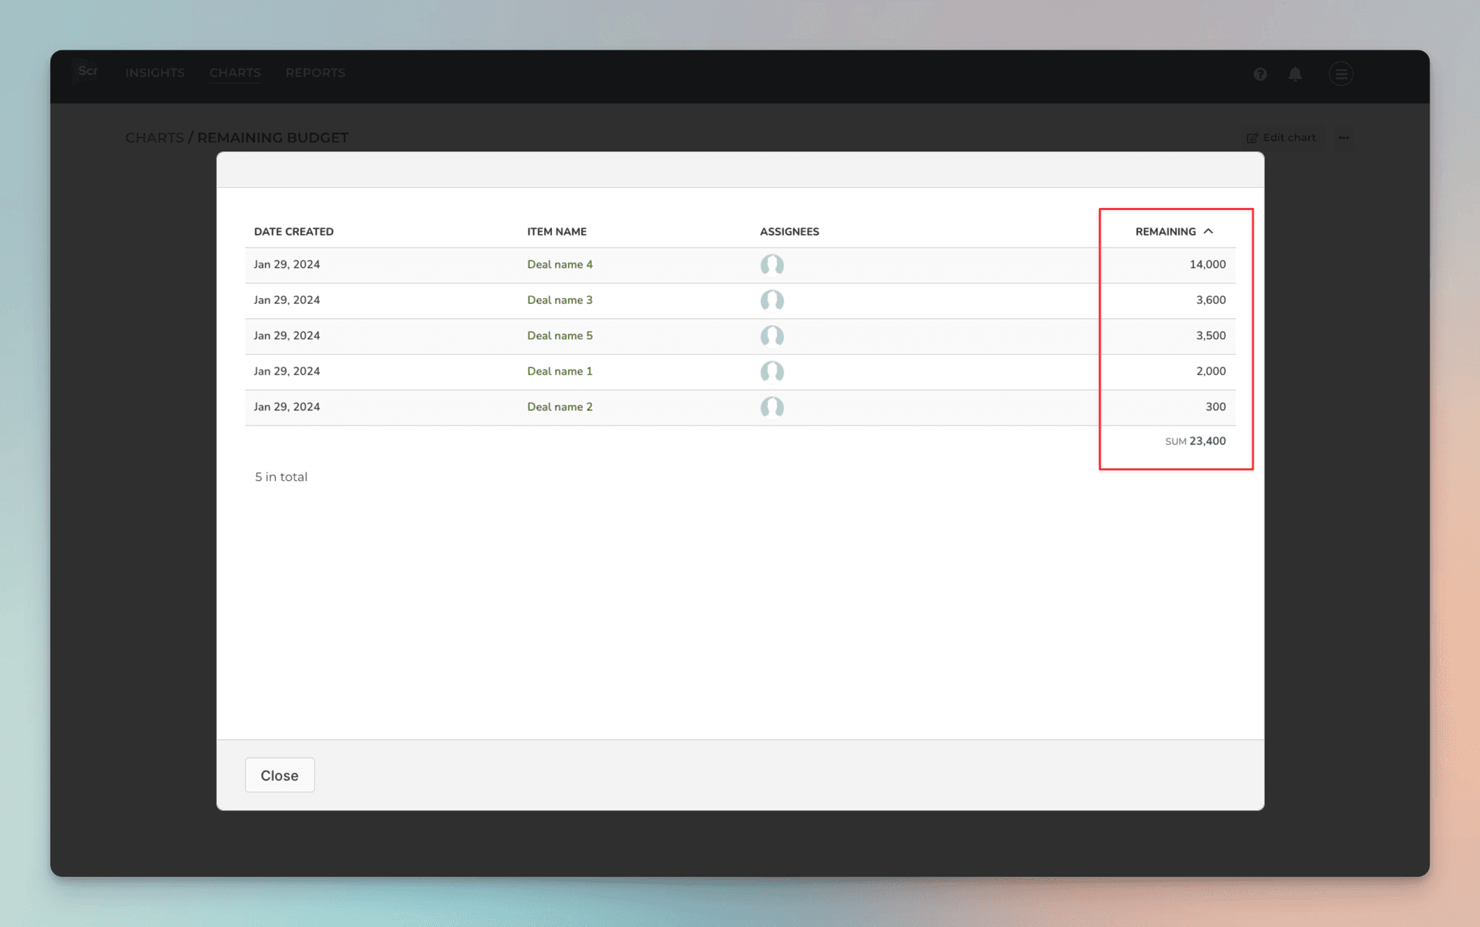The image size is (1480, 927).
Task: Go to the Insights tab
Action: pyautogui.click(x=155, y=73)
